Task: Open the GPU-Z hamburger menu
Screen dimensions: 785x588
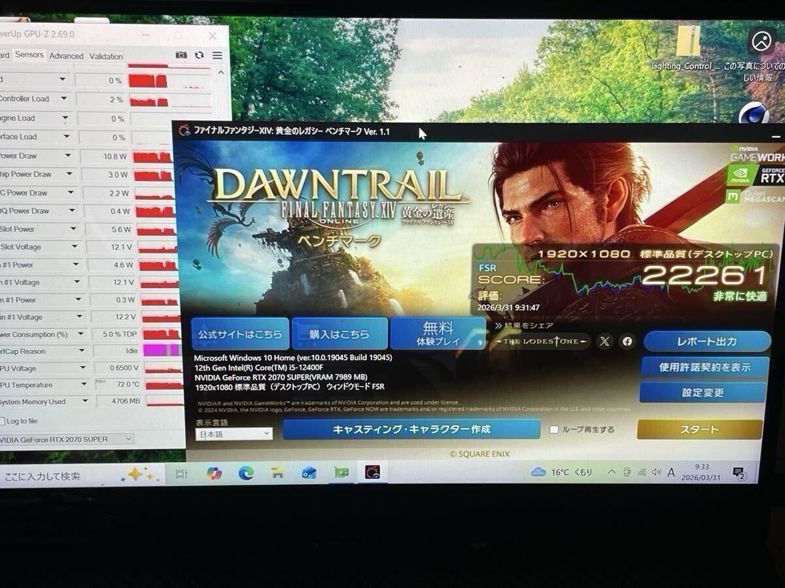Action: pos(217,56)
